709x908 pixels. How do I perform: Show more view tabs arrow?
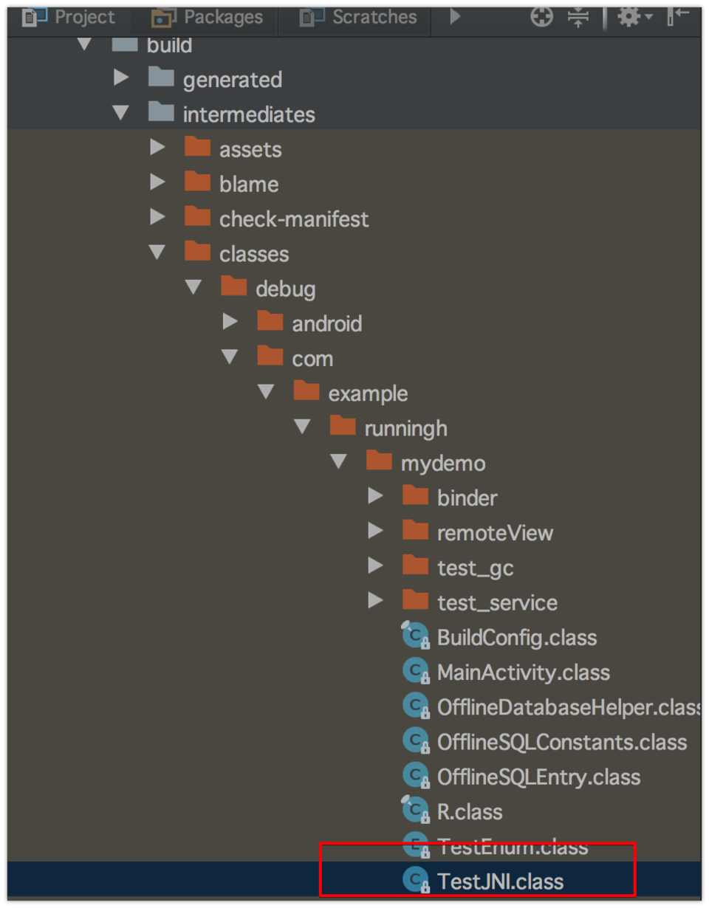click(x=455, y=16)
